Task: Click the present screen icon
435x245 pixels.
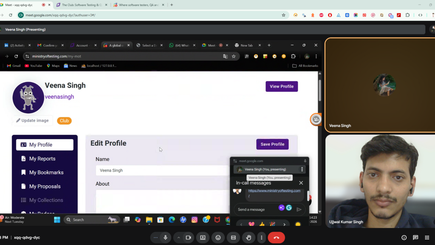Action: click(x=203, y=237)
